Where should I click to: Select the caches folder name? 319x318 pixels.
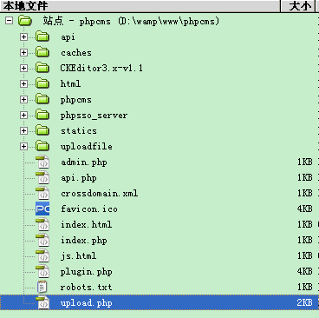tap(76, 52)
